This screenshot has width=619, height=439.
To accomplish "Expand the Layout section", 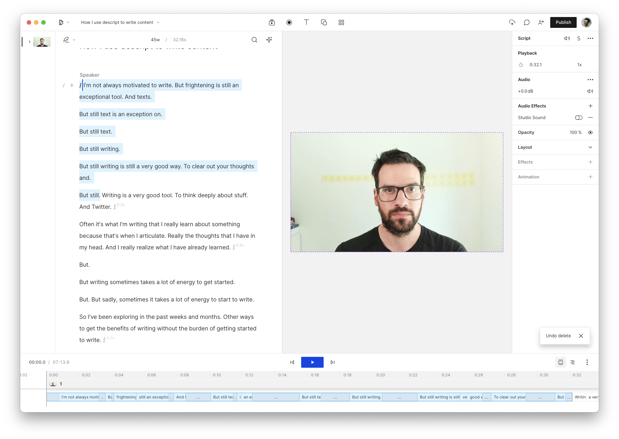I will [590, 147].
